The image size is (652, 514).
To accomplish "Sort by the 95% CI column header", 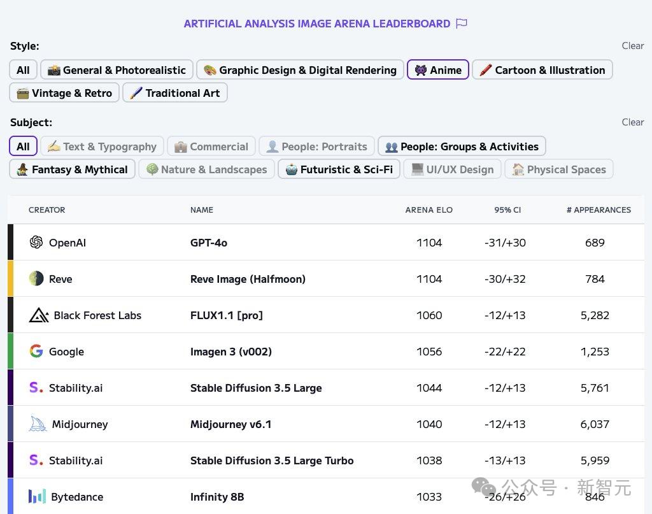I will point(507,210).
